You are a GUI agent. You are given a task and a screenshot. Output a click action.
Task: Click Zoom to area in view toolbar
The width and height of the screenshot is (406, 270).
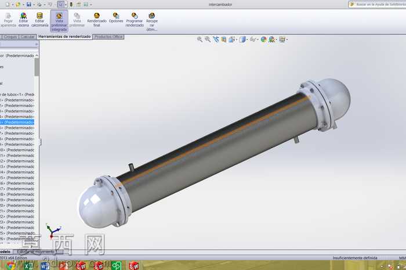tap(208, 39)
